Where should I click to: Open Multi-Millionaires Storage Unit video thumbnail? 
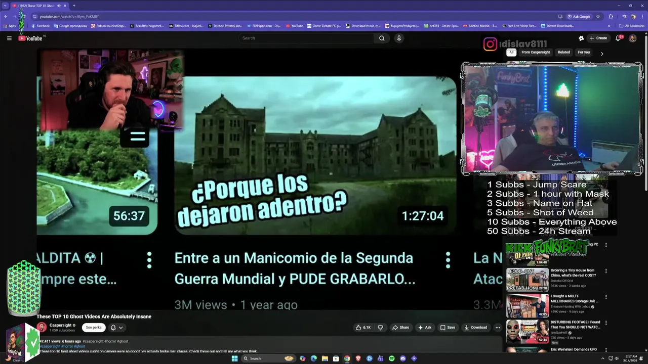[528, 305]
